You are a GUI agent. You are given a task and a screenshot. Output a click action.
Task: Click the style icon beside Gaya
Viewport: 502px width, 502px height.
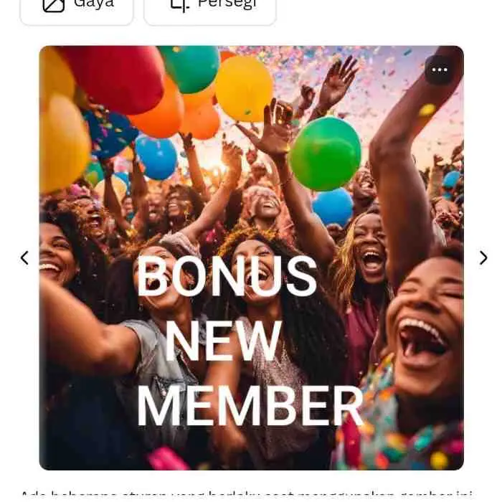click(x=54, y=5)
